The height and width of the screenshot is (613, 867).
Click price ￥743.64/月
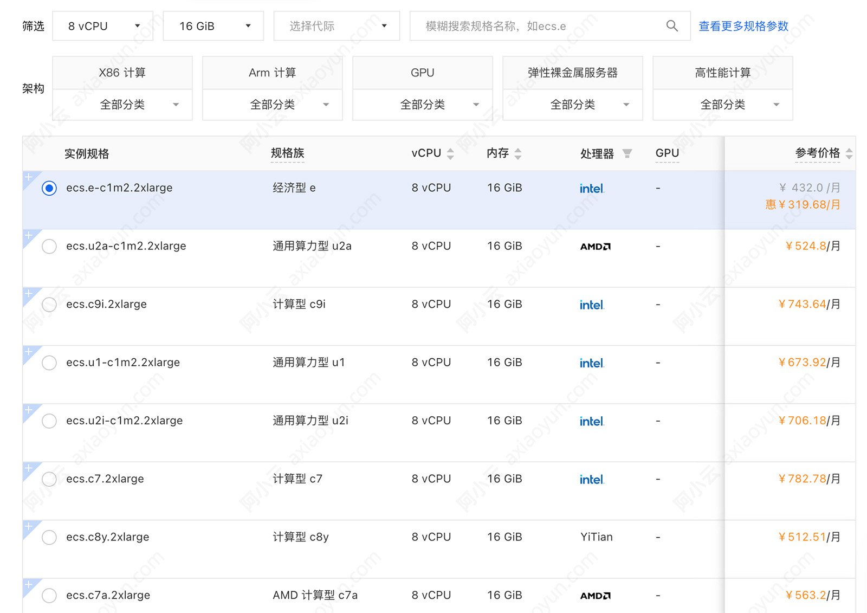pos(809,304)
